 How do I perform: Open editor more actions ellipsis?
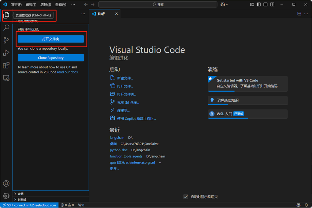tap(306, 14)
